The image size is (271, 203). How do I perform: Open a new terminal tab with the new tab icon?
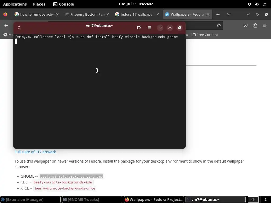click(x=139, y=28)
